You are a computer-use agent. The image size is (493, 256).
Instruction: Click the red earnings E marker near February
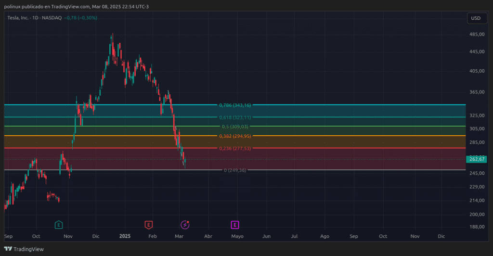point(149,225)
